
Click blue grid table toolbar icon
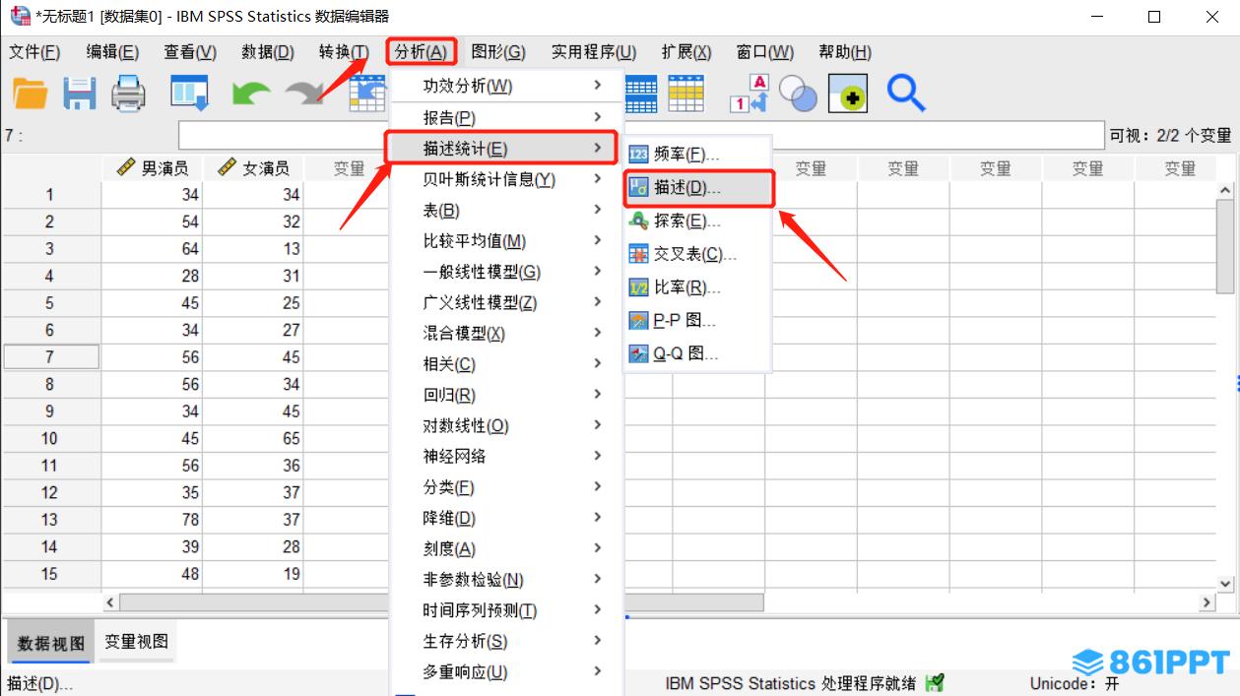(x=641, y=94)
